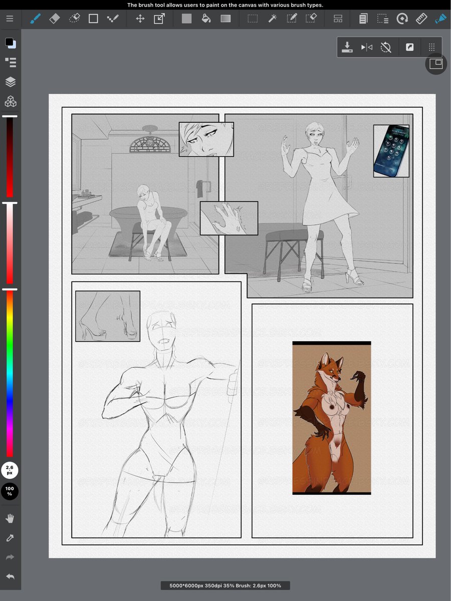Select the comic Panel Divide tool
451x601 pixels.
[338, 19]
